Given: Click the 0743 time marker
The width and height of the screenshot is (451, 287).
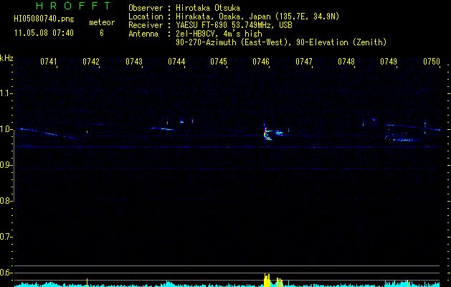Looking at the screenshot, I should tap(134, 62).
